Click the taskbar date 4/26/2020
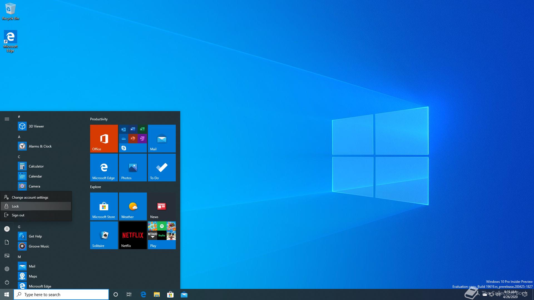Screen dimensions: 534x300 [x=510, y=297]
